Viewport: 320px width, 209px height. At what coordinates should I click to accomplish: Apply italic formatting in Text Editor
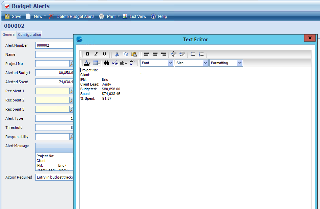(96, 54)
